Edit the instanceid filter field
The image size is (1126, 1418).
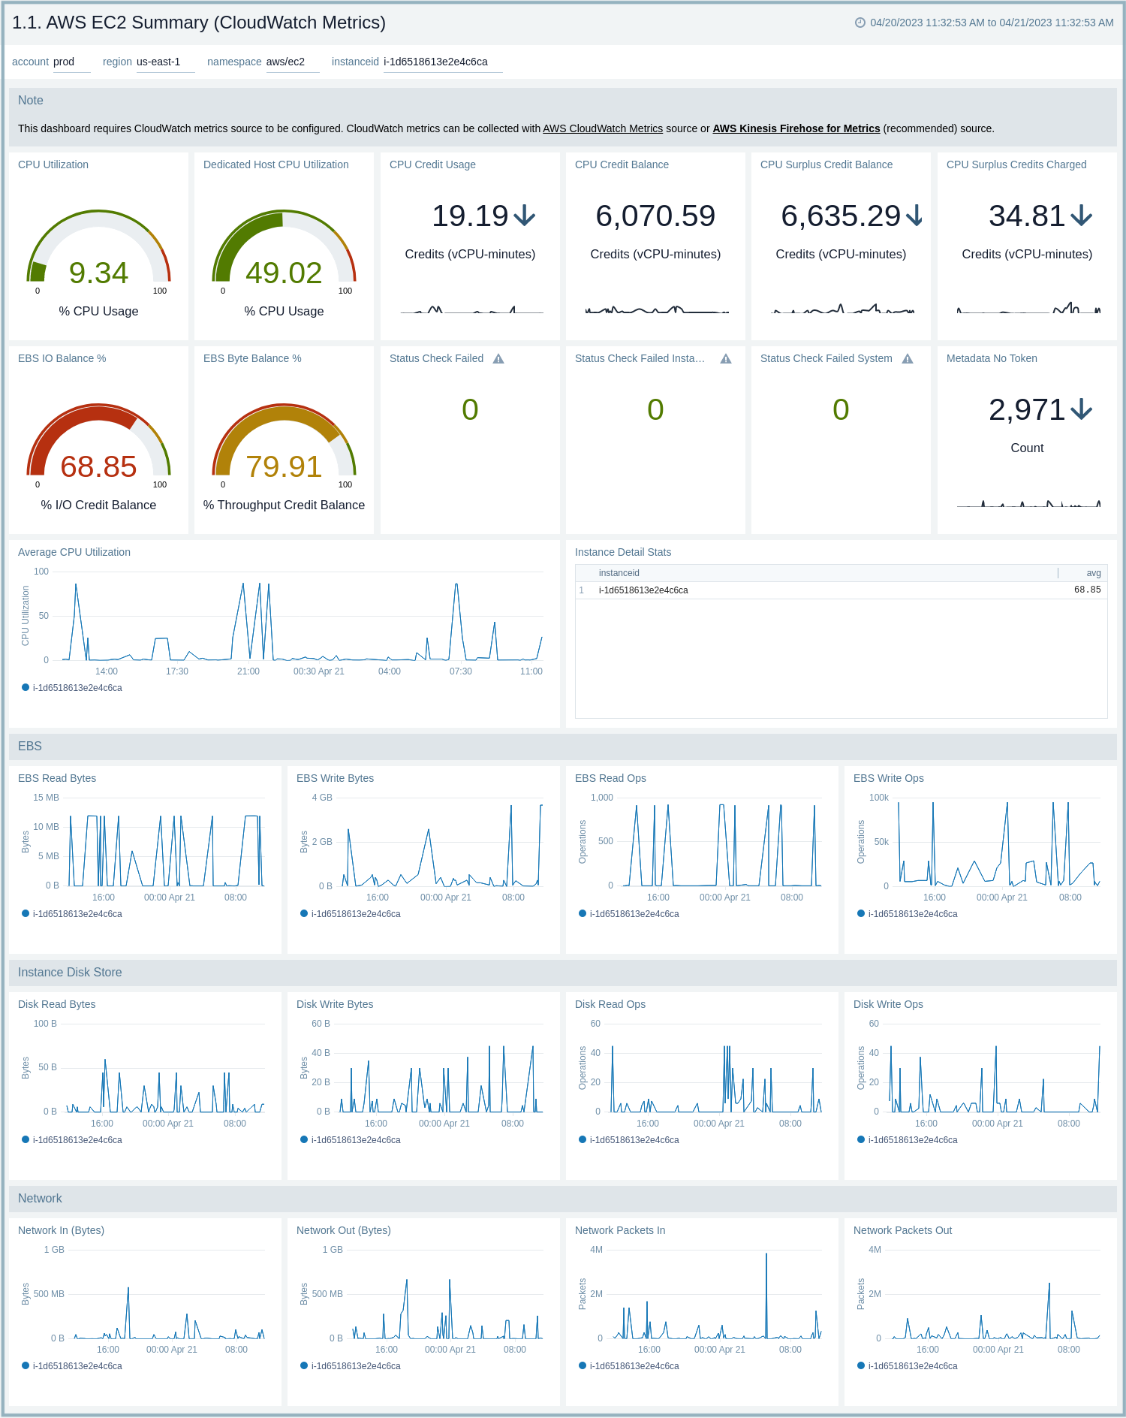coord(441,62)
